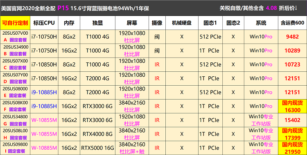The height and width of the screenshot is (155, 307).
Task: Select model number 20SUS34800
Action: (x=15, y=117)
